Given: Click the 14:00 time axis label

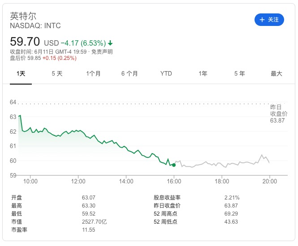Looking at the screenshot, I should [126, 181].
